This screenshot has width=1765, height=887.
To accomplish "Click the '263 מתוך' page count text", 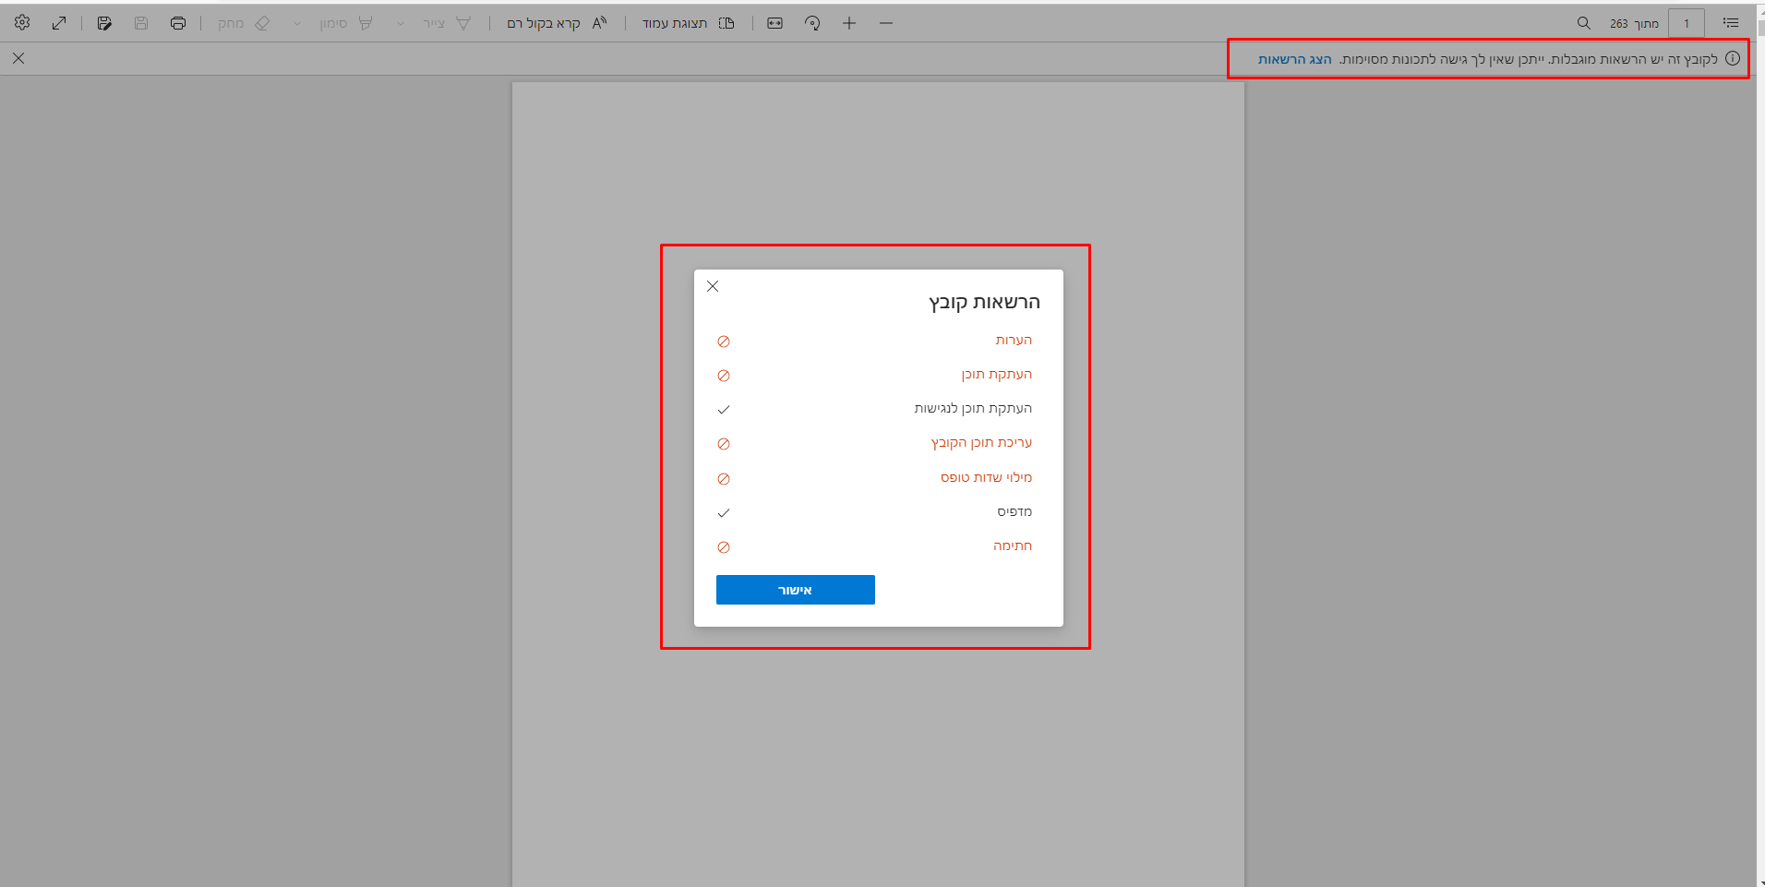I will [1634, 24].
